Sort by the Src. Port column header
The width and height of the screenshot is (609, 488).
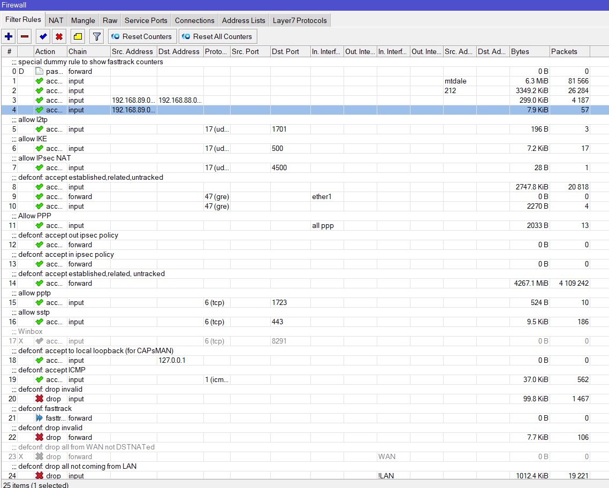point(250,51)
